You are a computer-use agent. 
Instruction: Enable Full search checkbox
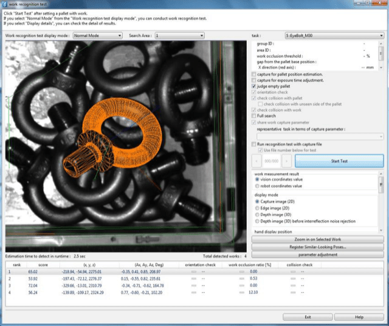pos(253,116)
